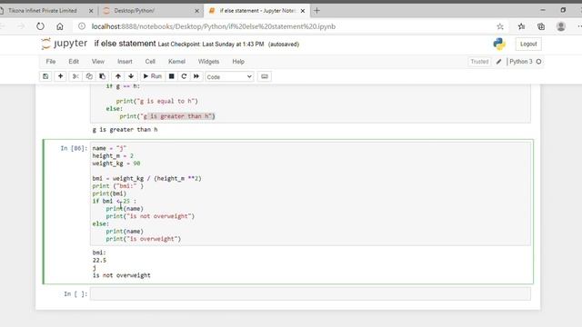
Task: Open the View menu
Action: 98,62
